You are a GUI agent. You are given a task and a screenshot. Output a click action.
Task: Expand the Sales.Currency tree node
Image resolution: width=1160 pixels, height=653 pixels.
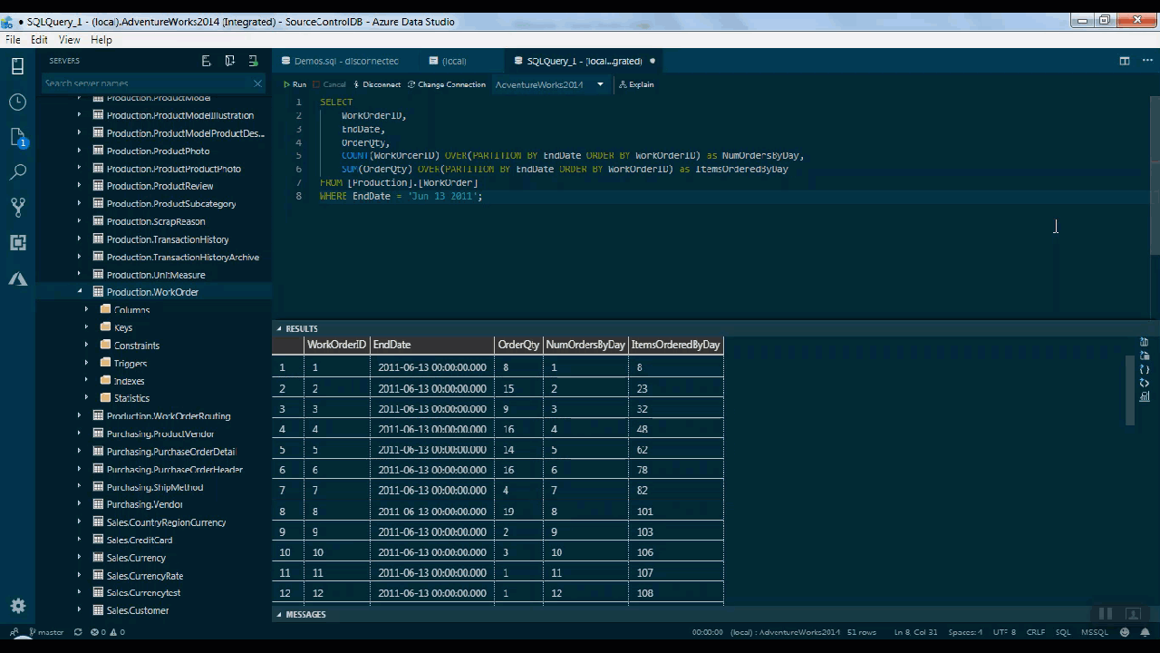coord(79,558)
